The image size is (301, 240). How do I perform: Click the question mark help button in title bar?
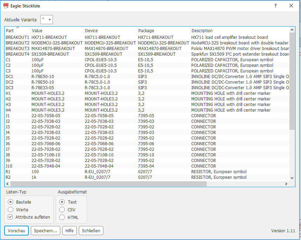tap(275, 6)
